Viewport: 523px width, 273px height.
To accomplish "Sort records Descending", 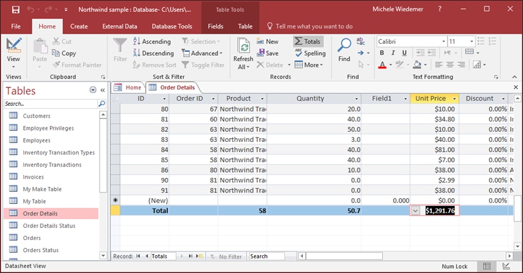I will (153, 53).
